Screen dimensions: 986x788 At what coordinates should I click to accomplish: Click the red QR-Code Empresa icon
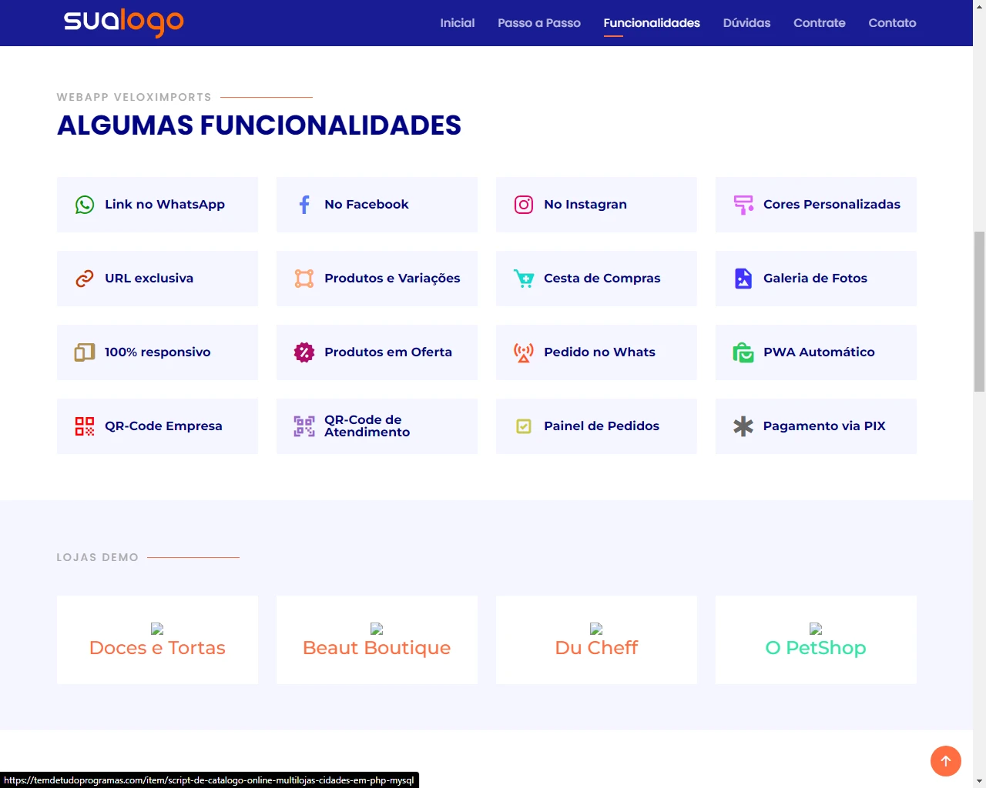click(x=85, y=426)
